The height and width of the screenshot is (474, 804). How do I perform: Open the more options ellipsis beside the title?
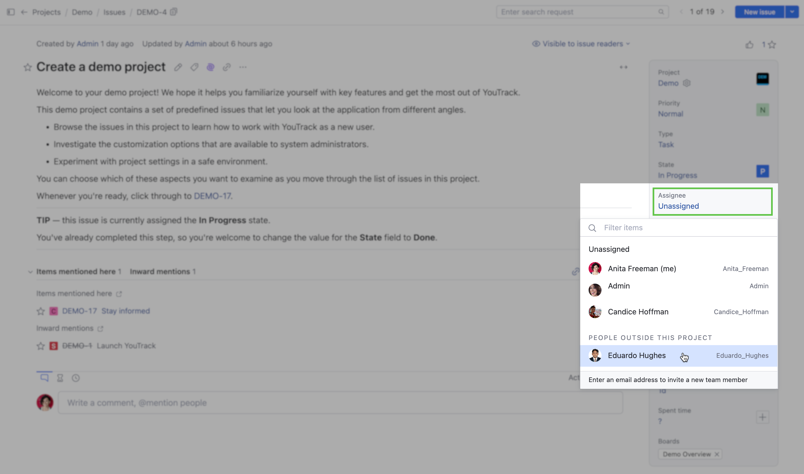click(243, 67)
